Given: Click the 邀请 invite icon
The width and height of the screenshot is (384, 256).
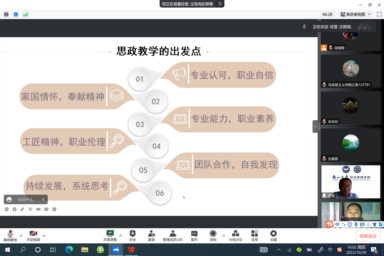Looking at the screenshot, I should point(151,235).
